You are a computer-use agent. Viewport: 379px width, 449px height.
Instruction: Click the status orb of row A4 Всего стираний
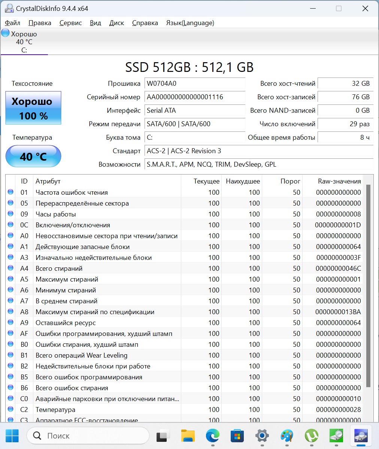point(10,268)
